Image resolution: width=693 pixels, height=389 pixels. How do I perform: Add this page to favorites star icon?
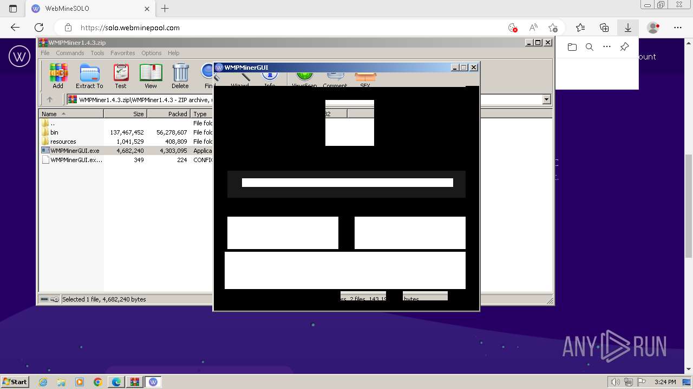pos(553,28)
